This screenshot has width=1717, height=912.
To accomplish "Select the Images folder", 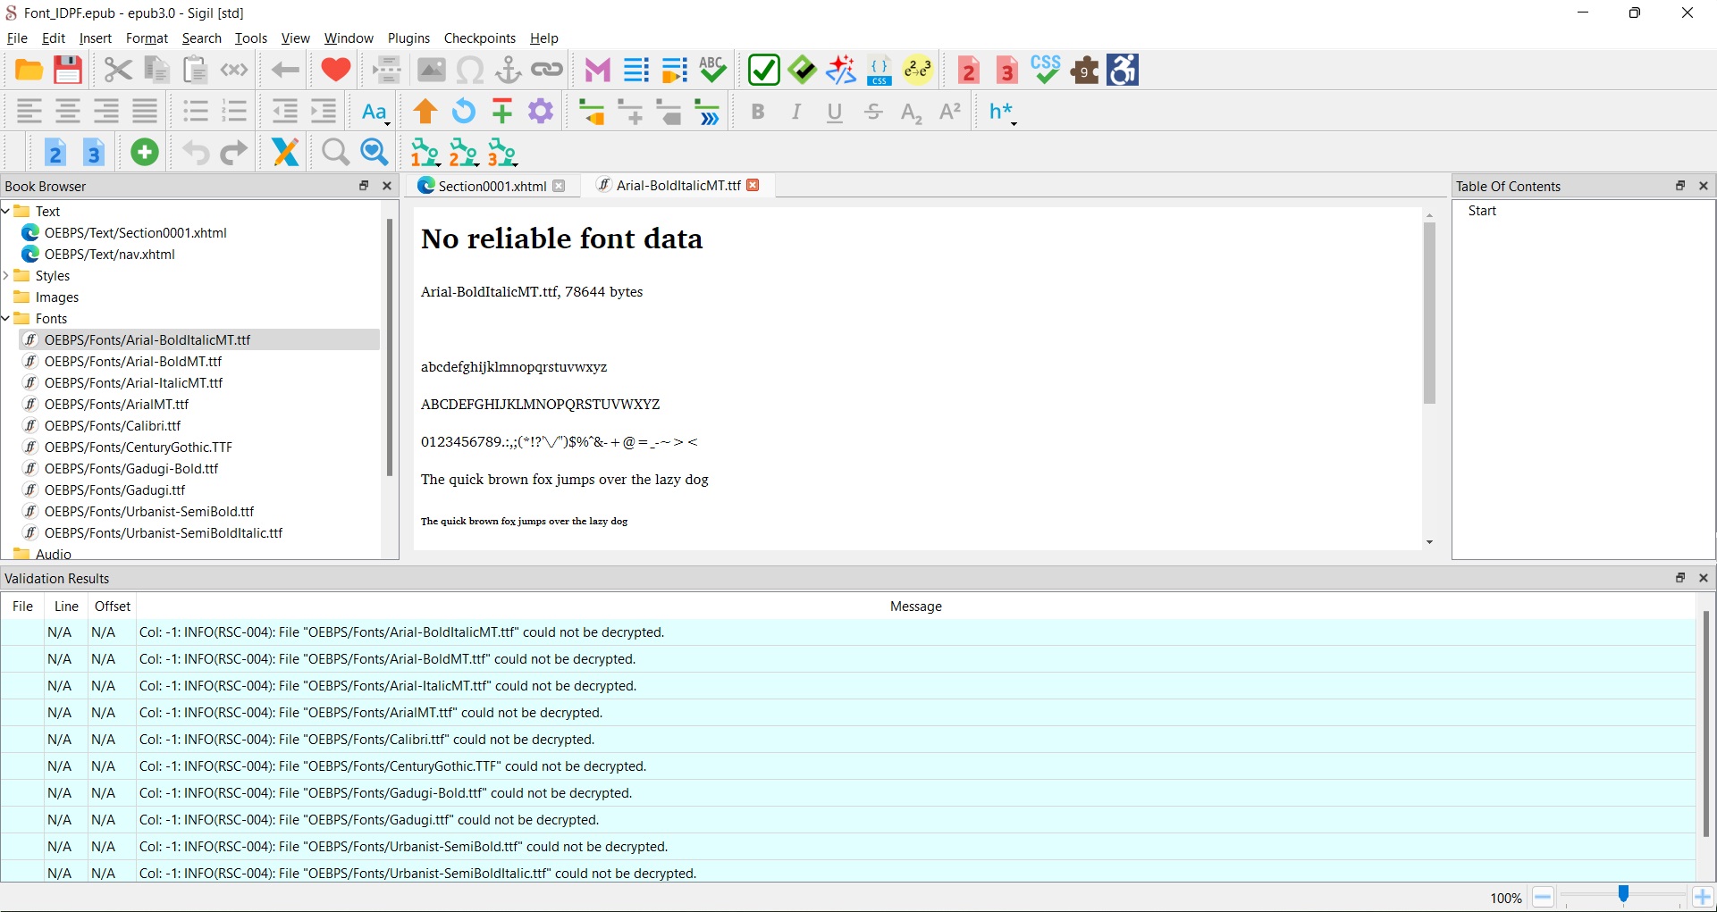I will point(57,297).
